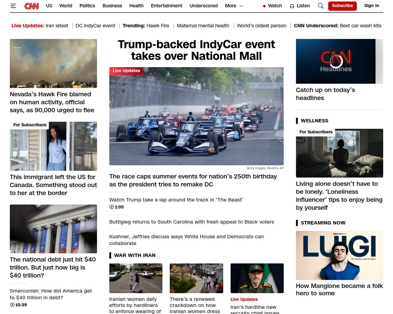Click the red Watch live dot

point(264,6)
